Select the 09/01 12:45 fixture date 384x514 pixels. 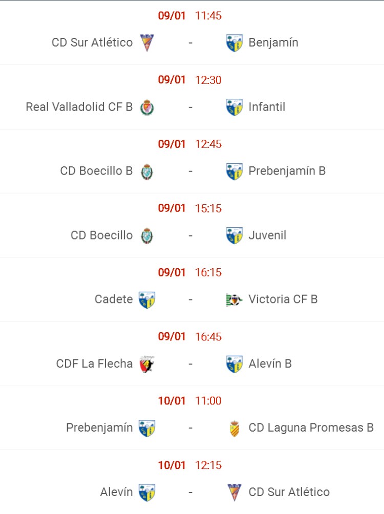[172, 144]
